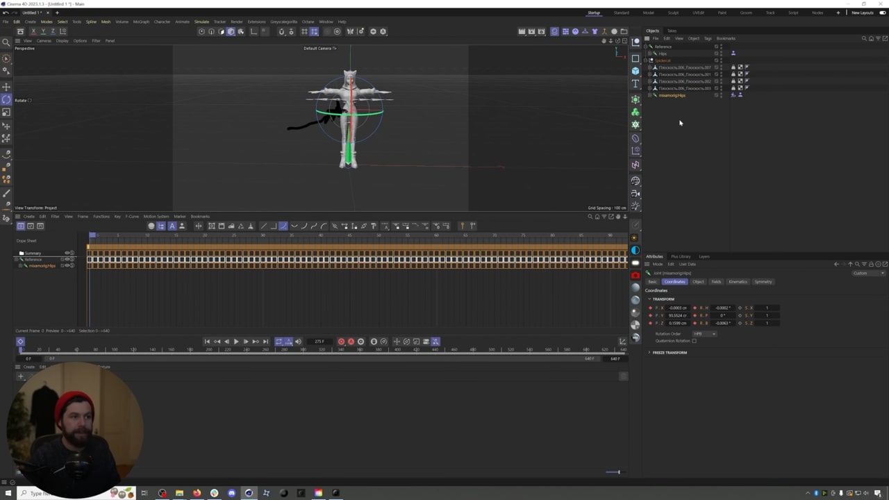Open the Character main menu

tap(162, 22)
